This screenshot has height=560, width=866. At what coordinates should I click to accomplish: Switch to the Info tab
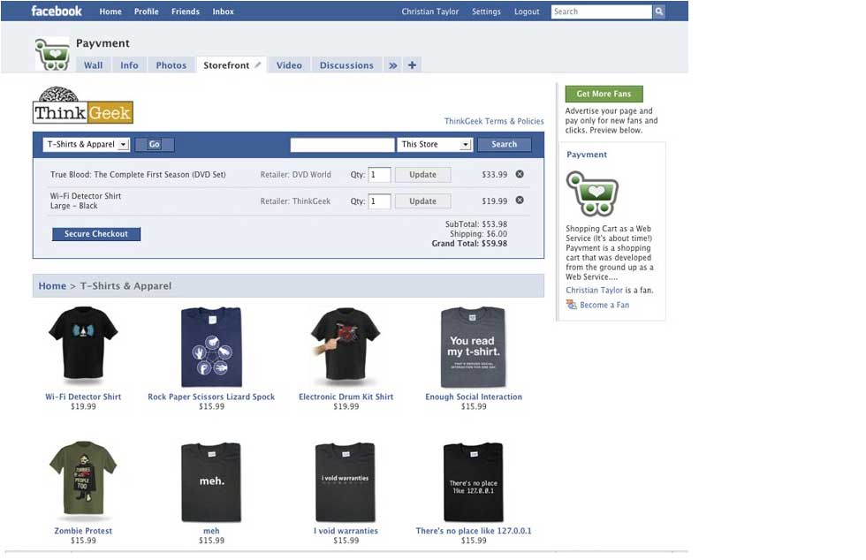(x=129, y=65)
